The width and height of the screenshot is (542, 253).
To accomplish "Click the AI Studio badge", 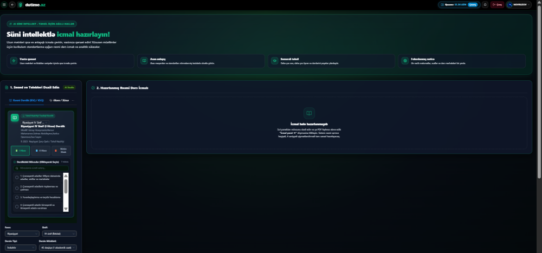I will pos(69,87).
